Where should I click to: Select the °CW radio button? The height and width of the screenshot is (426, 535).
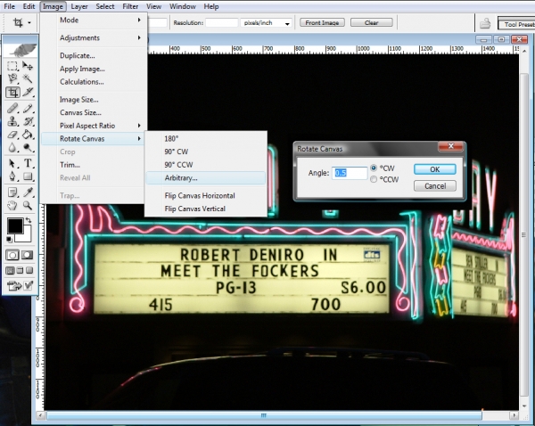(374, 168)
